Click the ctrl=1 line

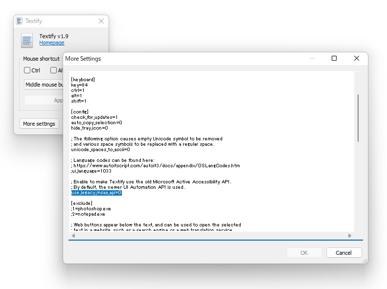pyautogui.click(x=78, y=90)
